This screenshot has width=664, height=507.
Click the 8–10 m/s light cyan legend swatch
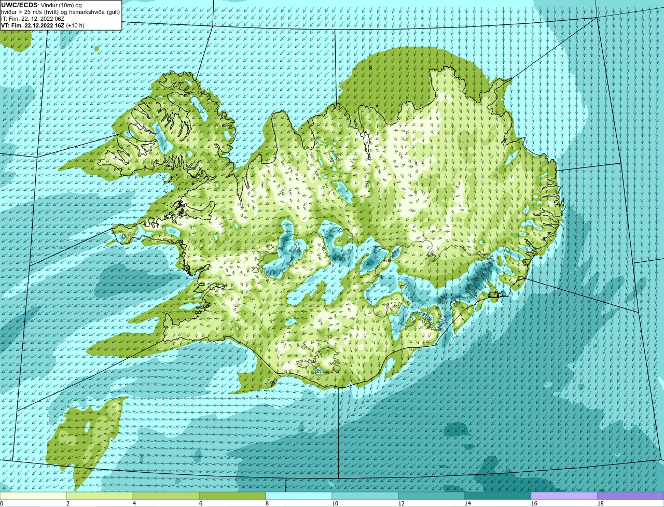299,496
